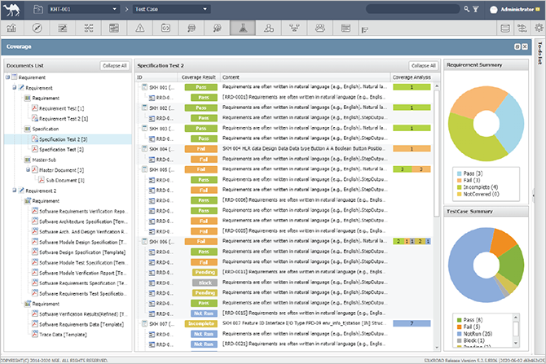Open the lightbulb speech bubble toolbar icon
The height and width of the screenshot is (364, 546).
[217, 28]
